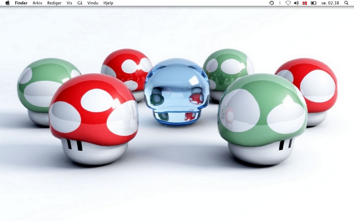
Task: Open the Gå menu
Action: pos(80,3)
